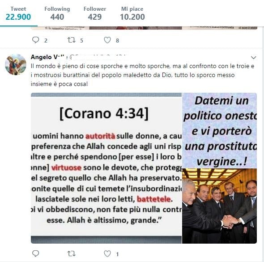Viewport: 264px width, 262px height.
Task: Open the Follower tab showing 429
Action: click(x=95, y=13)
